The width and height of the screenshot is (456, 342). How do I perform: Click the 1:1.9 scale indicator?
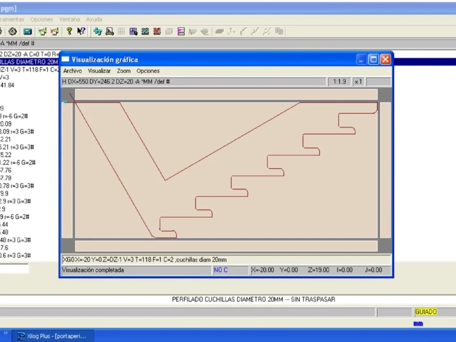point(339,82)
